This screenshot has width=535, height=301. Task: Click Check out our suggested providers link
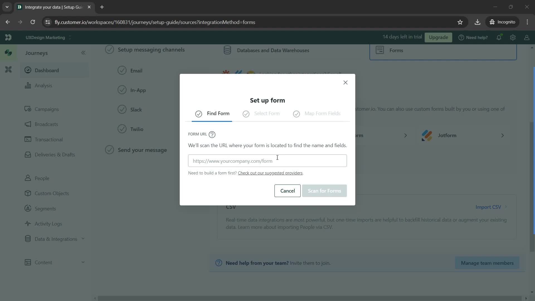pos(270,173)
